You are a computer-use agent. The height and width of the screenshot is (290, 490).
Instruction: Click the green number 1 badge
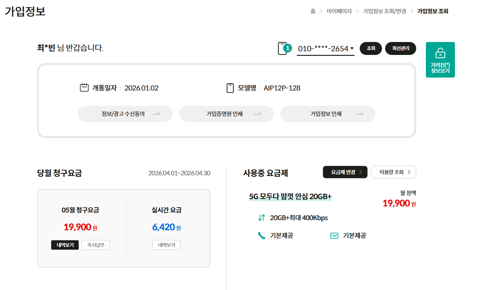pyautogui.click(x=287, y=48)
